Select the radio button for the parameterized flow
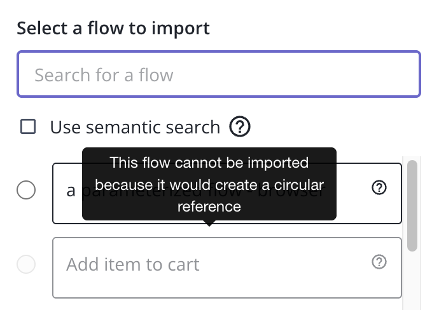Screen dimensions: 439x310 (26, 190)
